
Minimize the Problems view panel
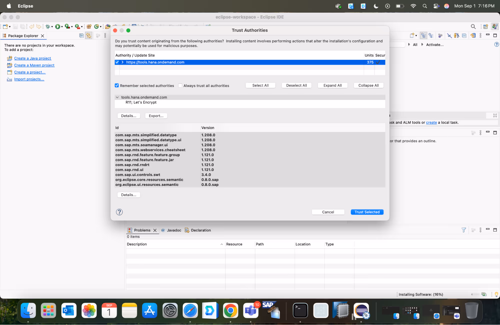pyautogui.click(x=487, y=229)
